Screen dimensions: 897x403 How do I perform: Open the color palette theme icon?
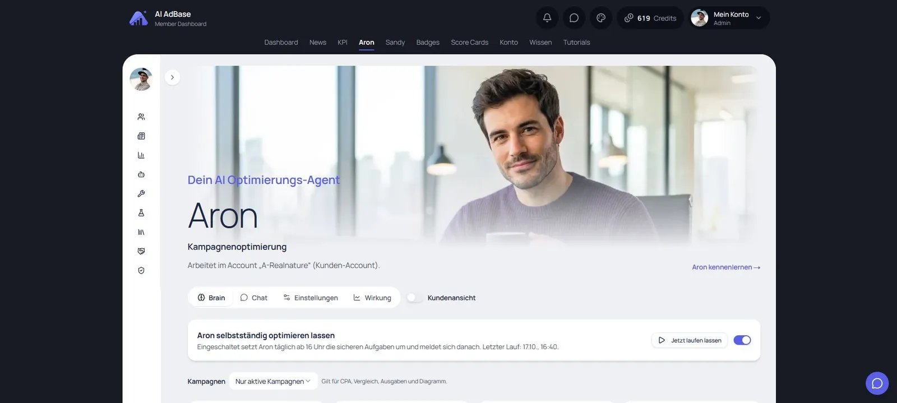601,18
